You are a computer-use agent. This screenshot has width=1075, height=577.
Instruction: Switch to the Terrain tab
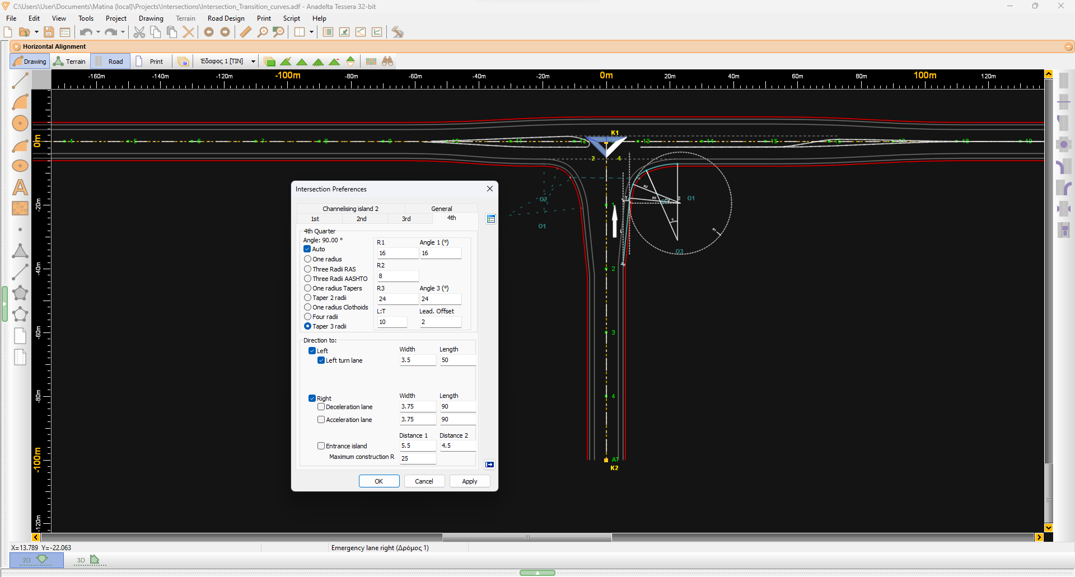tap(69, 61)
